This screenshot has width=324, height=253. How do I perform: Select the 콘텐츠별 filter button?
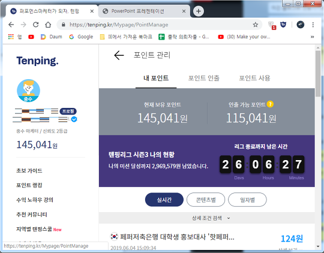(206, 200)
